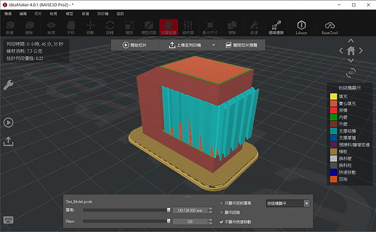Click the keyboard shortcuts icon at bottom left

pos(9,220)
